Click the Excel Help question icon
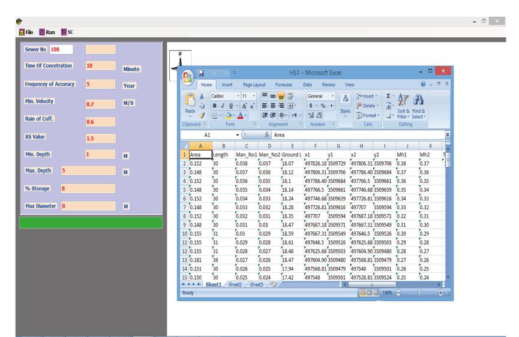Image resolution: width=519 pixels, height=337 pixels. pos(423,84)
